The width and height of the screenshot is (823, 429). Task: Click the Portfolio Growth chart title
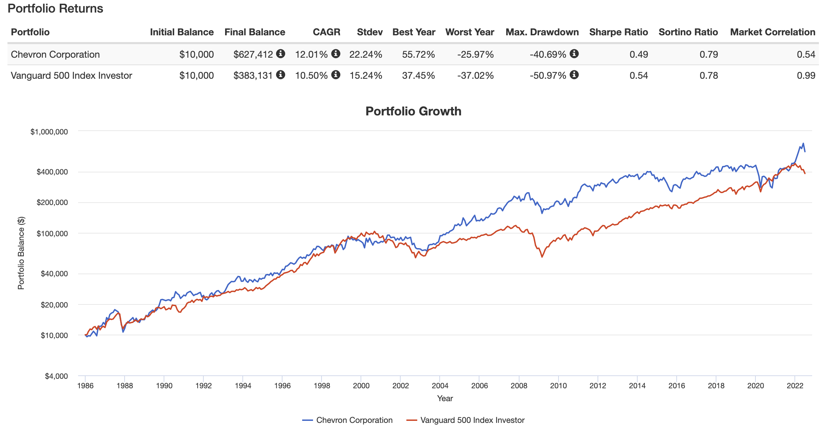pos(413,111)
